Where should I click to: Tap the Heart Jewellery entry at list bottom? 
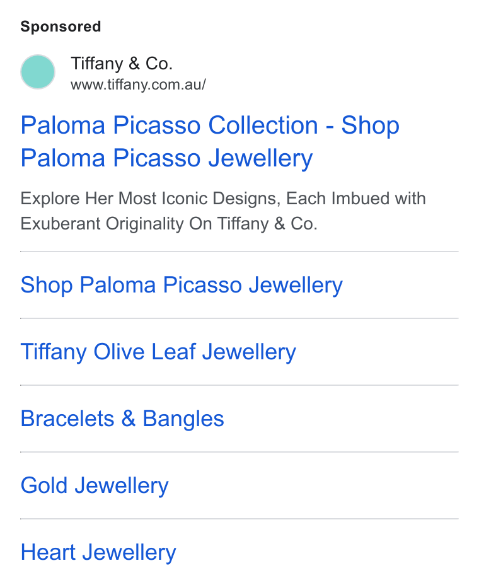coord(98,552)
